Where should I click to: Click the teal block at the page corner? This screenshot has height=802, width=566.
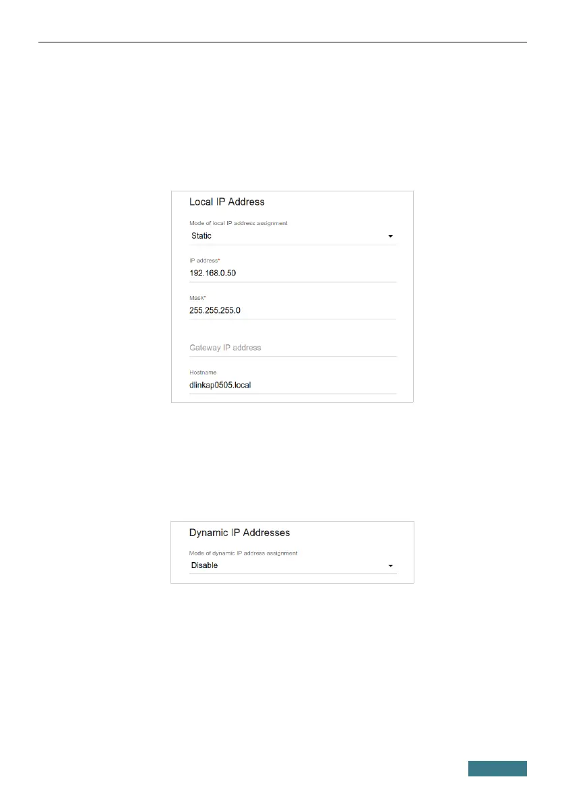pos(497,768)
